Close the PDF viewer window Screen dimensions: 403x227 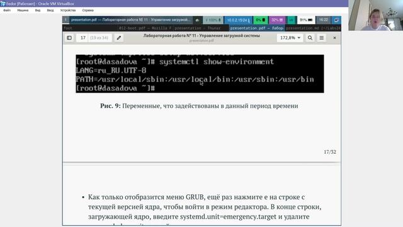[334, 38]
